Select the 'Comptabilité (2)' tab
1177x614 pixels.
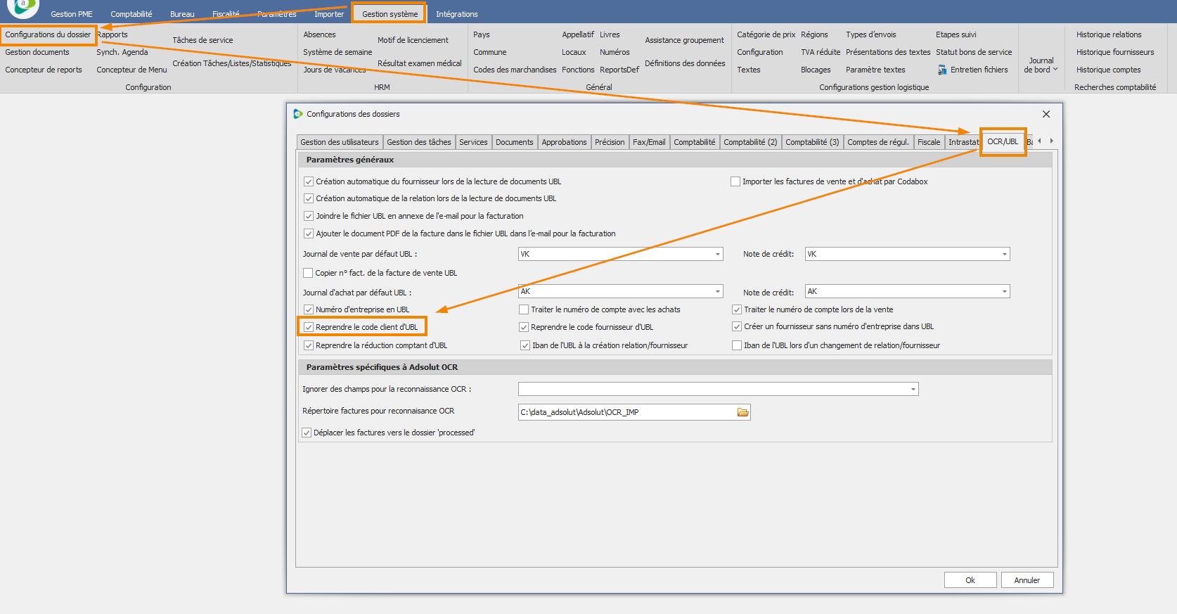click(x=750, y=142)
